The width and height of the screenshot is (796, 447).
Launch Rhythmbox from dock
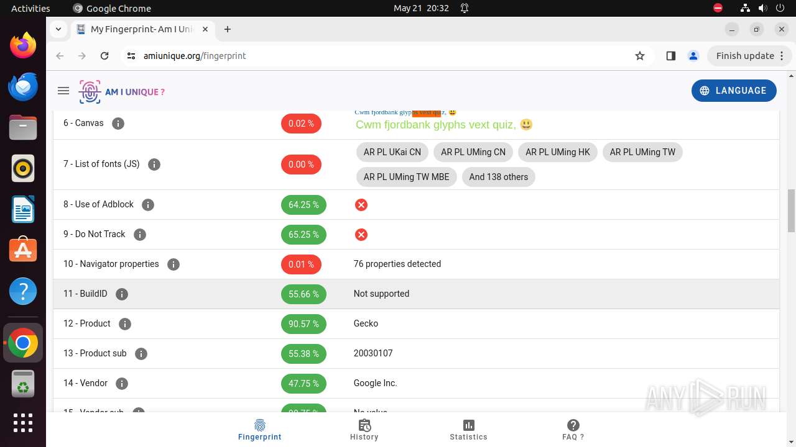[23, 168]
